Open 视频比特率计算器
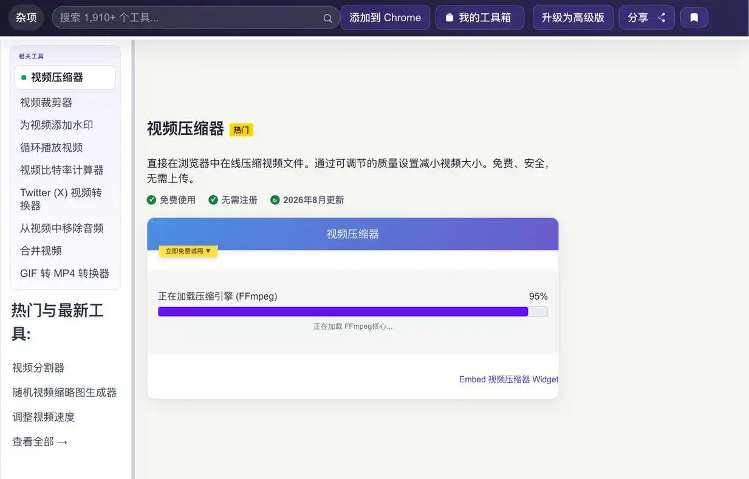 [62, 170]
